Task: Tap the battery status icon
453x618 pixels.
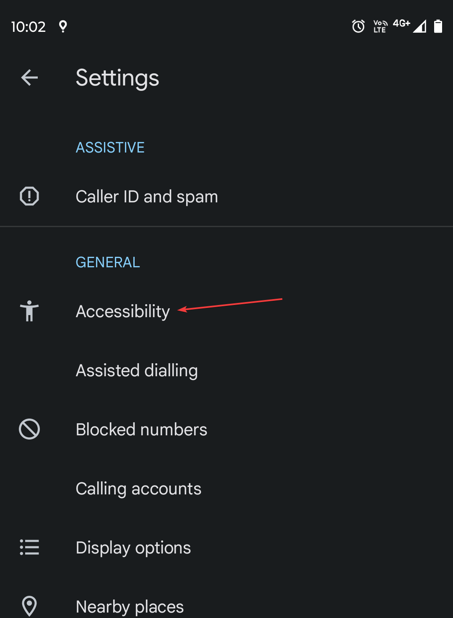Action: [438, 26]
